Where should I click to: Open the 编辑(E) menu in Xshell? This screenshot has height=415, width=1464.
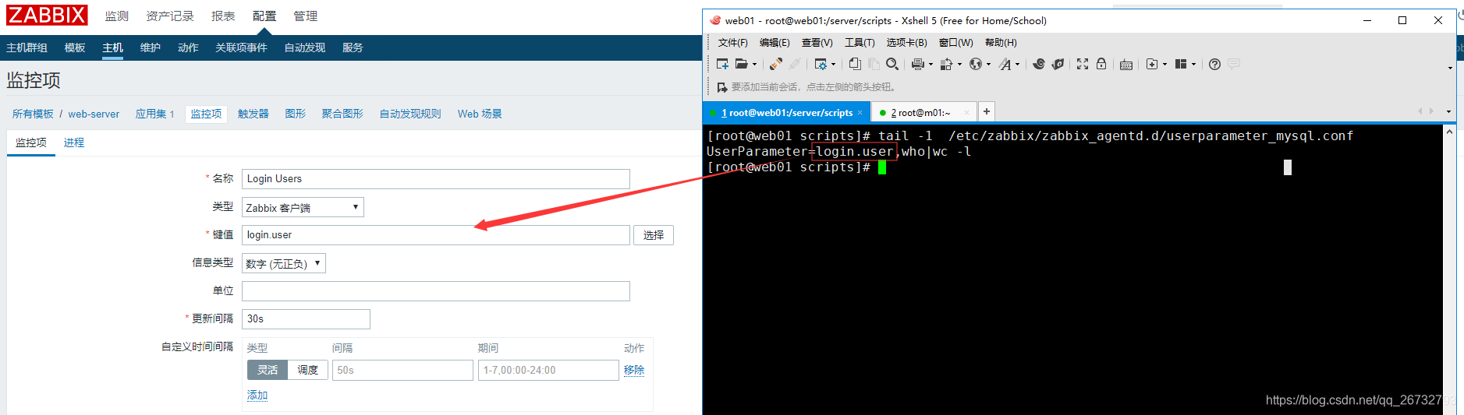(x=775, y=43)
